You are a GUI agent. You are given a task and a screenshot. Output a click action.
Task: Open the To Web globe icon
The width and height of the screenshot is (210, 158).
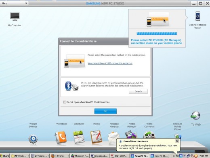(195, 116)
